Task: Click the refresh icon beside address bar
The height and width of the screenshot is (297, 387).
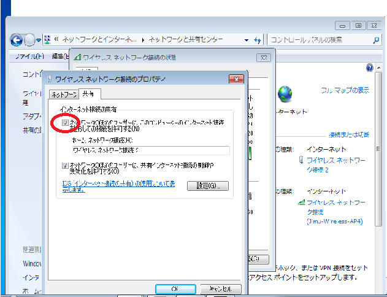Action: pyautogui.click(x=258, y=40)
